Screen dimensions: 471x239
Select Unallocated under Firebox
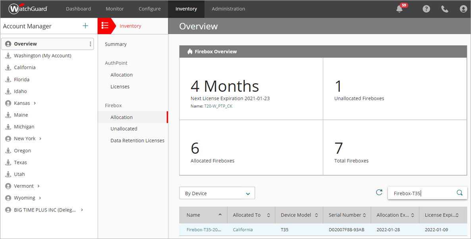tap(123, 128)
